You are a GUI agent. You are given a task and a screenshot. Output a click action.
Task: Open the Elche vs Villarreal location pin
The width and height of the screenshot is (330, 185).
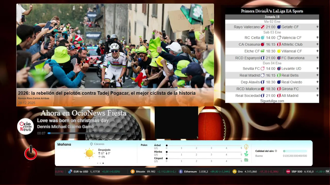pyautogui.click(x=317, y=51)
